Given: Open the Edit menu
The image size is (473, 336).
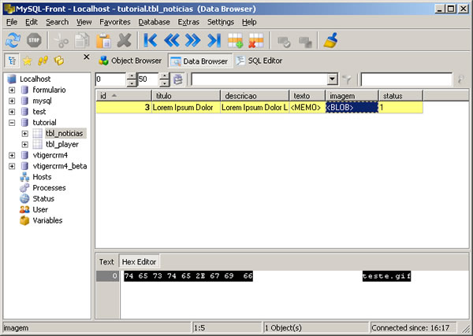Looking at the screenshot, I should (x=32, y=22).
